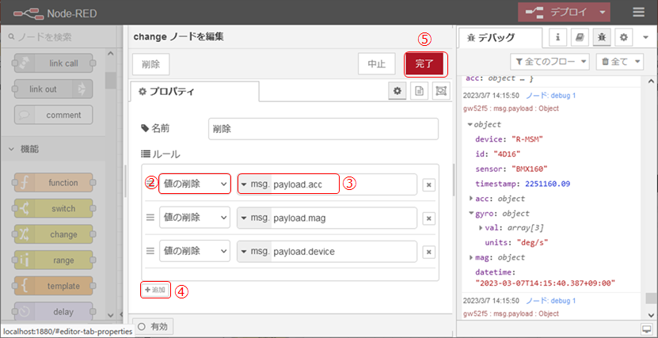Screen dimensions: 658x338
Task: Open node appearance settings icon
Action: click(440, 92)
